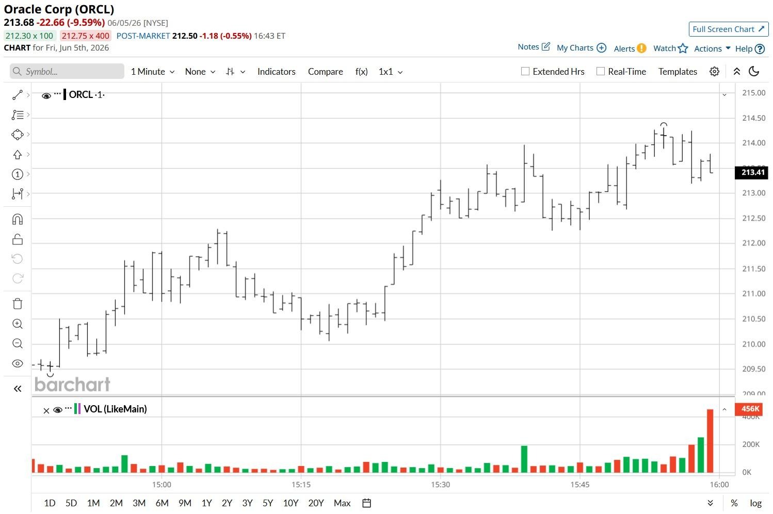Remove the VOL indicator pane
The height and width of the screenshot is (514, 773).
click(46, 411)
